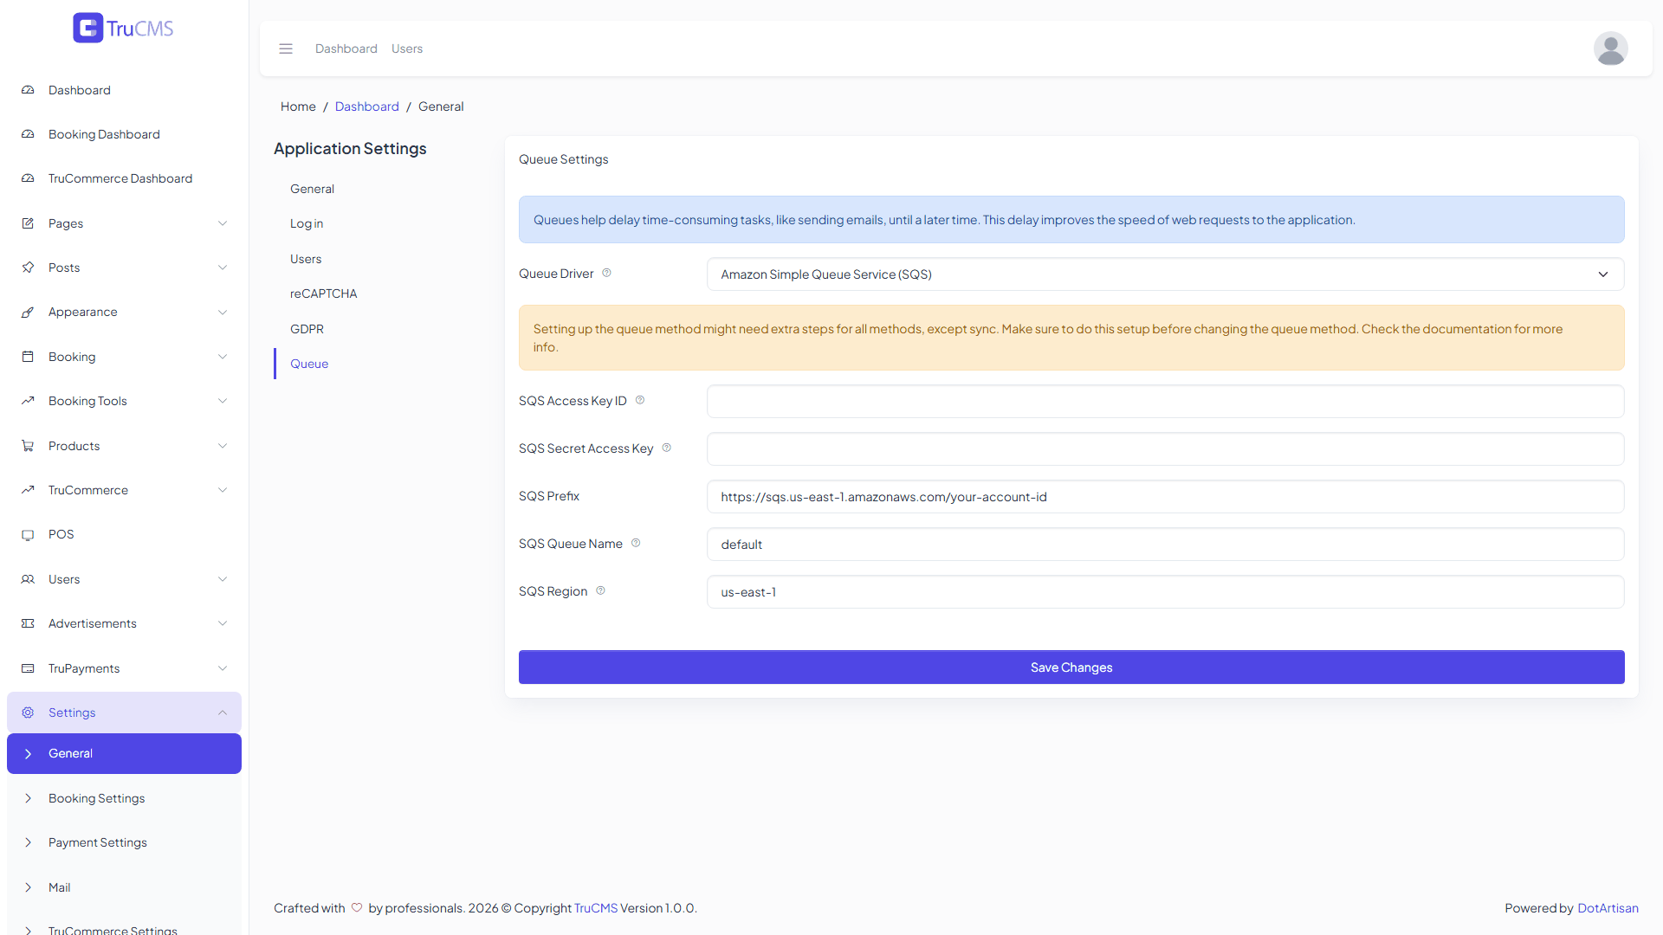Open the Users link in top bar
1663x935 pixels.
[407, 48]
